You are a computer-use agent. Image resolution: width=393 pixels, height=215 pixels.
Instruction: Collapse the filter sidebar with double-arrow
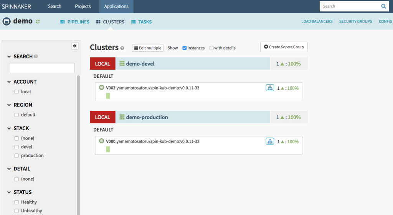click(75, 46)
